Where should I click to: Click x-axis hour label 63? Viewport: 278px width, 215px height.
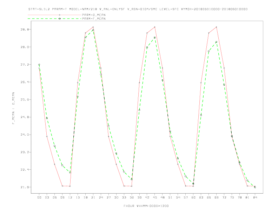[x=201, y=197]
